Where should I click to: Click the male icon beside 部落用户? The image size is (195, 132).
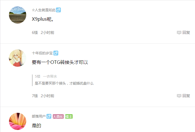tap(49, 116)
